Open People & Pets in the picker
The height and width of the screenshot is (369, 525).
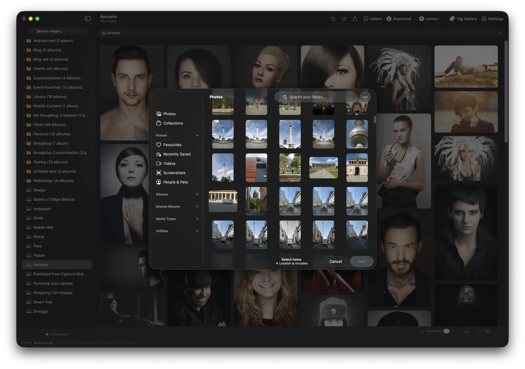pyautogui.click(x=175, y=182)
